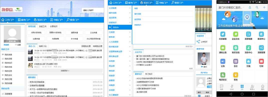Open 我的会议 in the left sidebar

tap(8, 75)
